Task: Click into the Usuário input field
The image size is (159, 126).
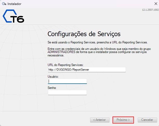Action: pos(67,81)
